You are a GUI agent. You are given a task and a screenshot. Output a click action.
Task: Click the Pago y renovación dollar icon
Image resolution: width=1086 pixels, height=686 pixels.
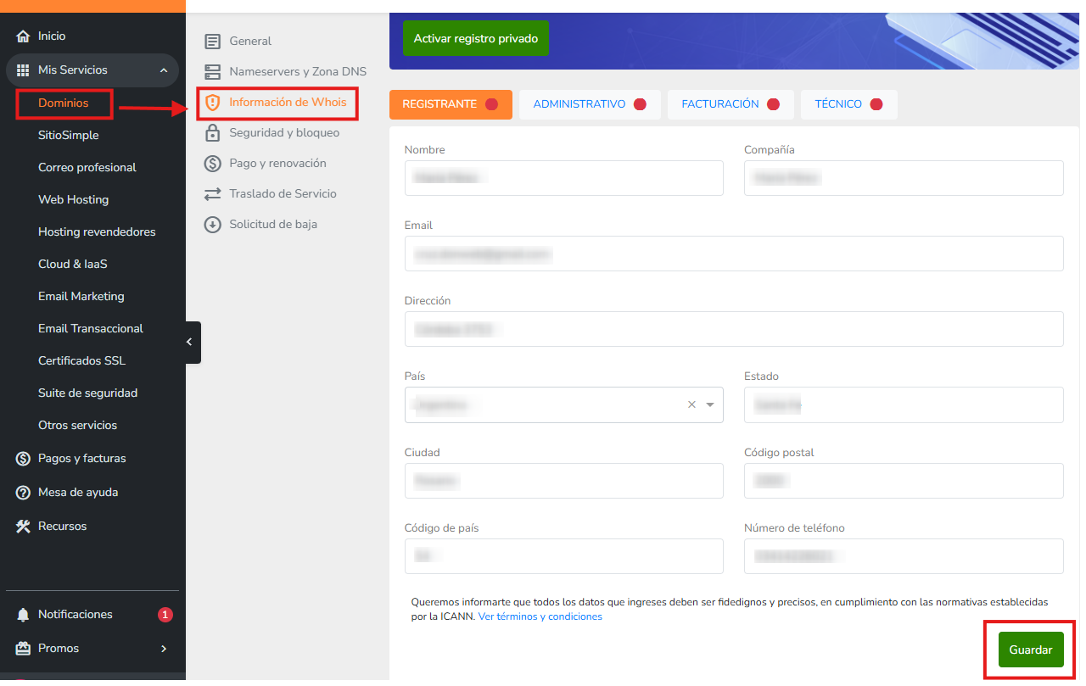click(213, 163)
